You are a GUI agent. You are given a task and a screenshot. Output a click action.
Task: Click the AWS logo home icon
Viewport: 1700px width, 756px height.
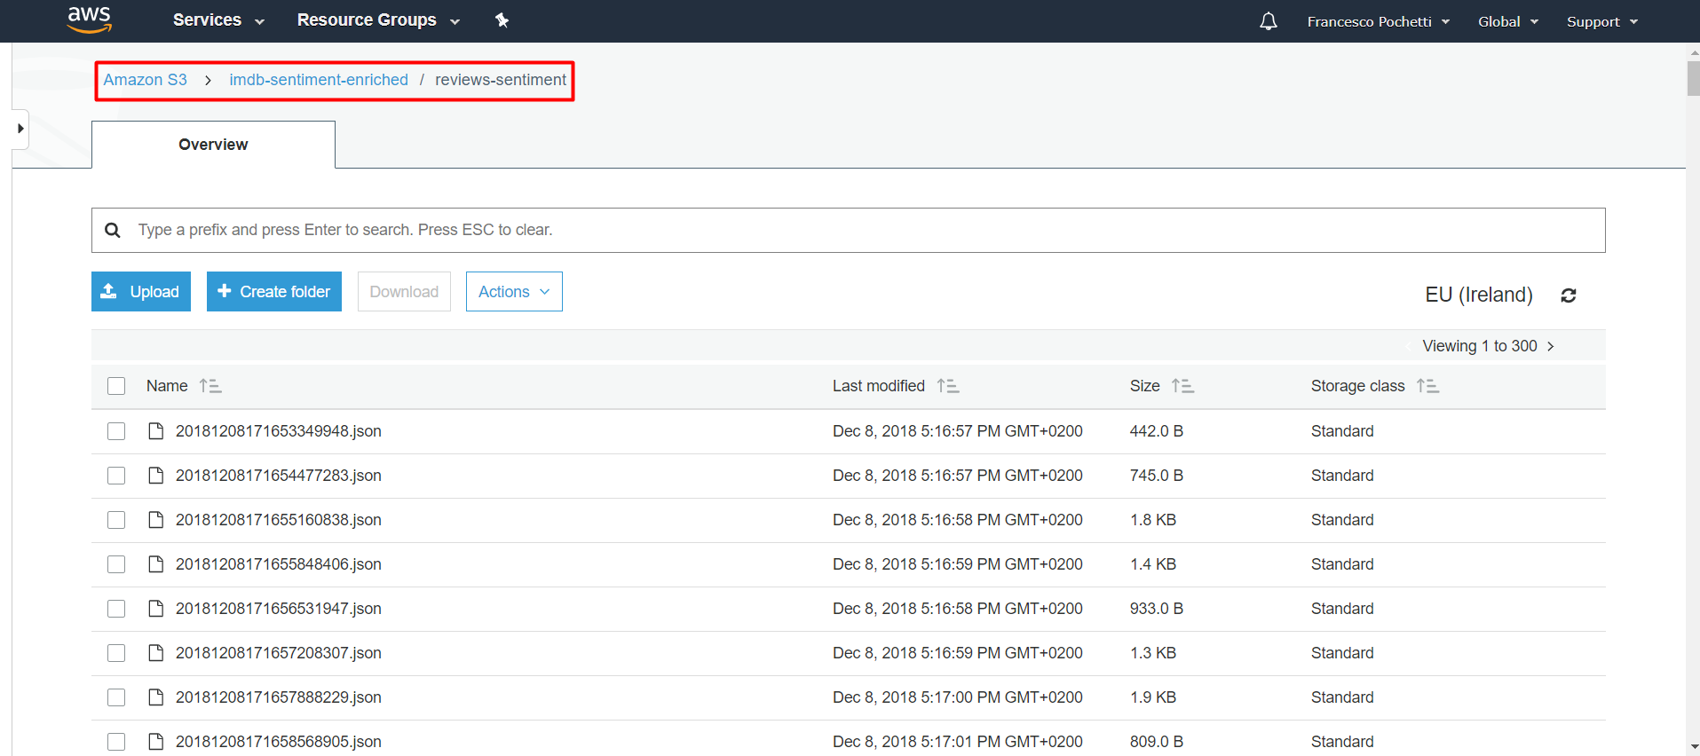click(89, 20)
